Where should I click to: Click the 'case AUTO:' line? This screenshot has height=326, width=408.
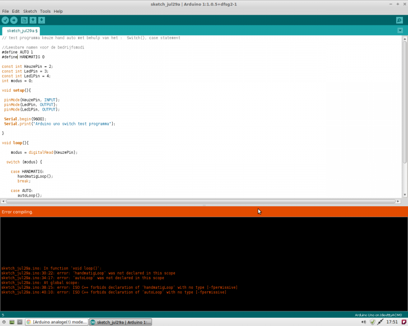(x=21, y=191)
